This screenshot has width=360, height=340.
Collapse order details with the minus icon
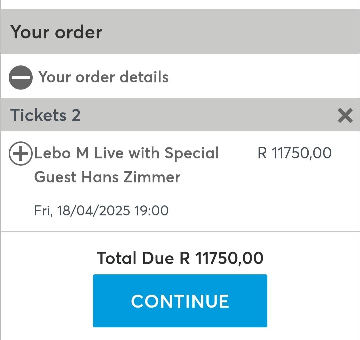coord(20,77)
